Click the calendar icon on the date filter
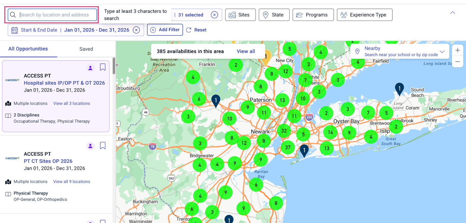Viewport: 466px width, 223px height. (x=14, y=30)
